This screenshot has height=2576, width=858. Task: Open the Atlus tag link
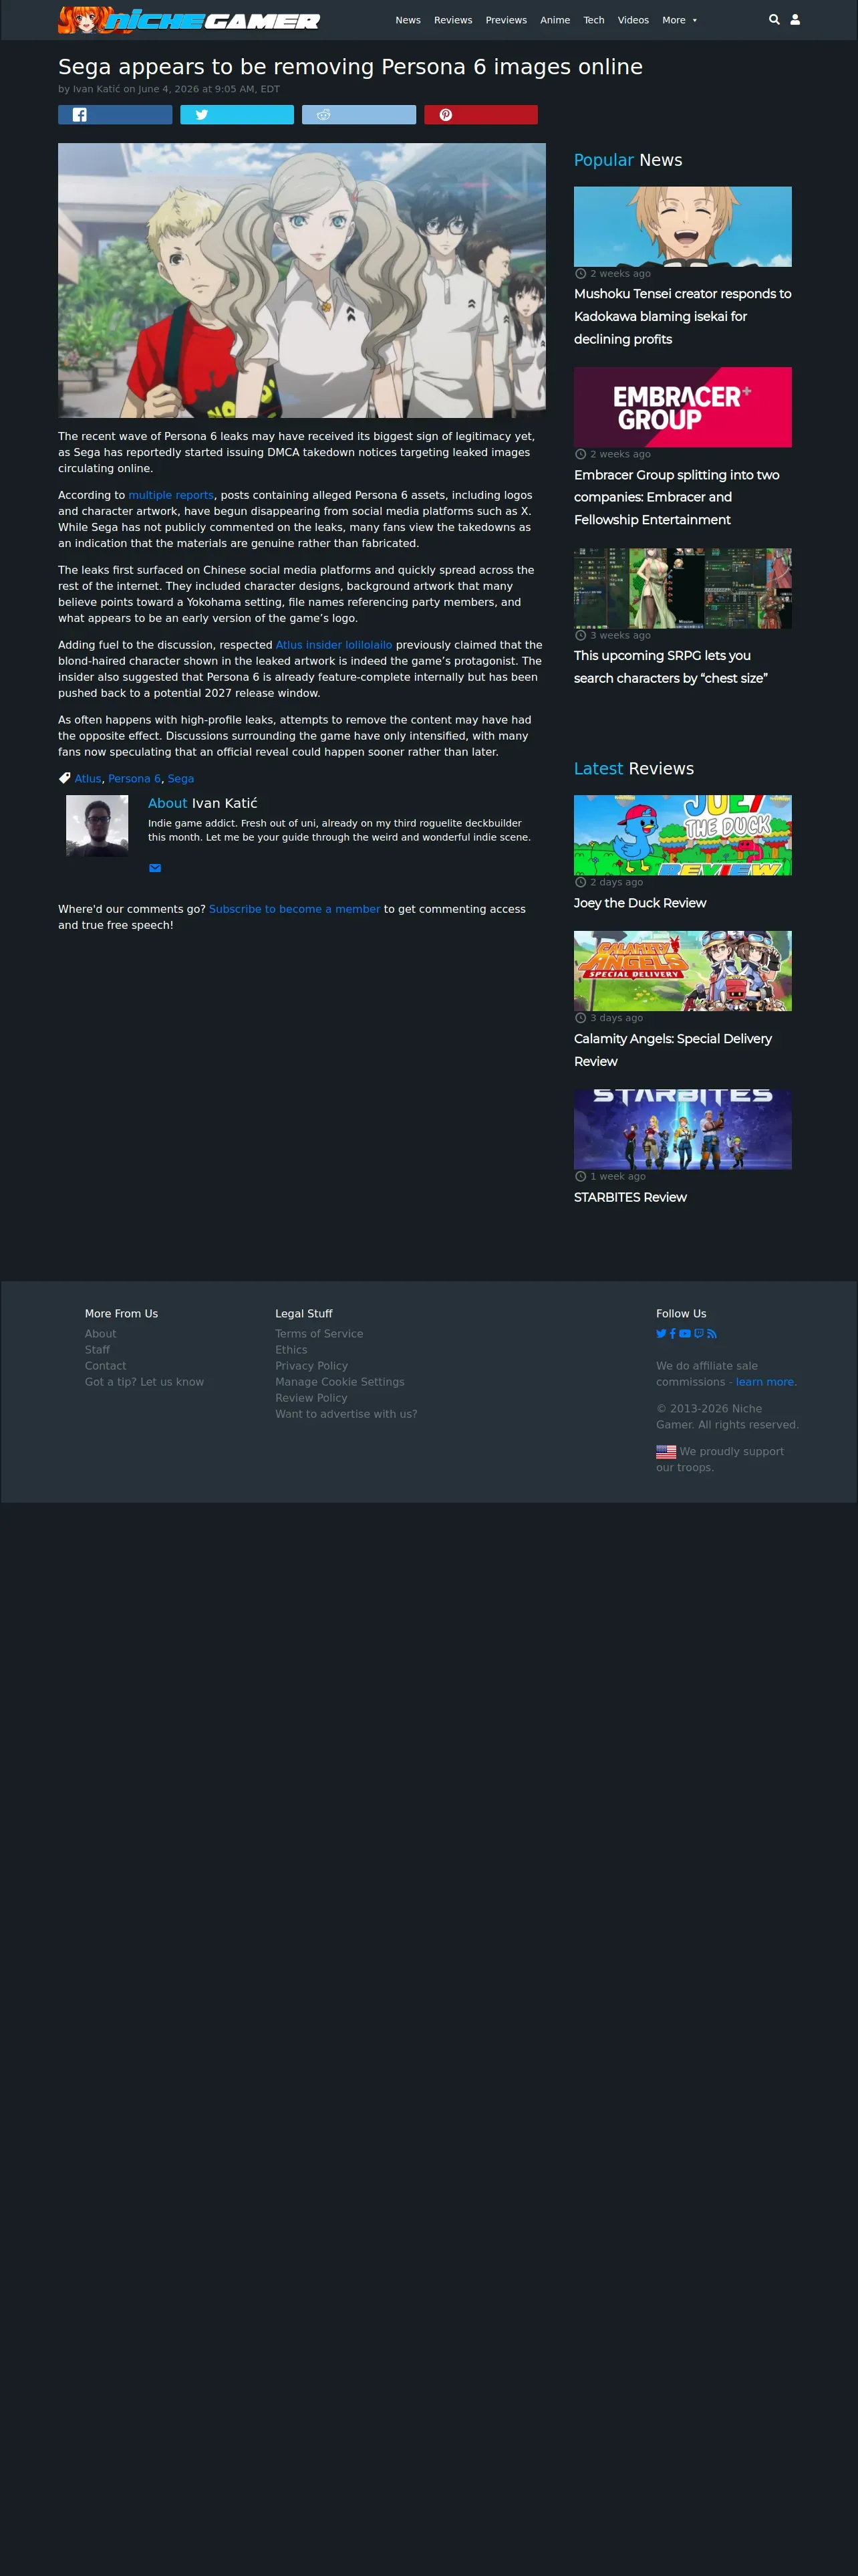[88, 779]
